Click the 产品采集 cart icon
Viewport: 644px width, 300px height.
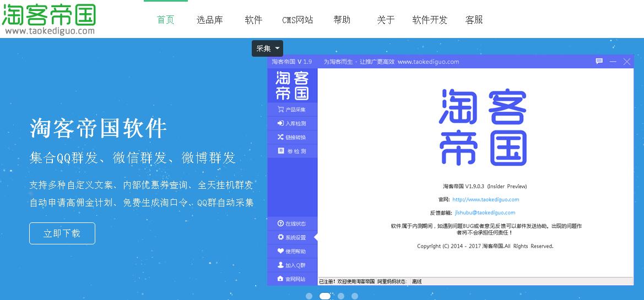pyautogui.click(x=281, y=110)
